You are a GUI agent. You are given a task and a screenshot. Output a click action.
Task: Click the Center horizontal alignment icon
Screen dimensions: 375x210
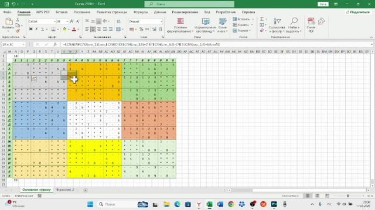click(x=93, y=29)
